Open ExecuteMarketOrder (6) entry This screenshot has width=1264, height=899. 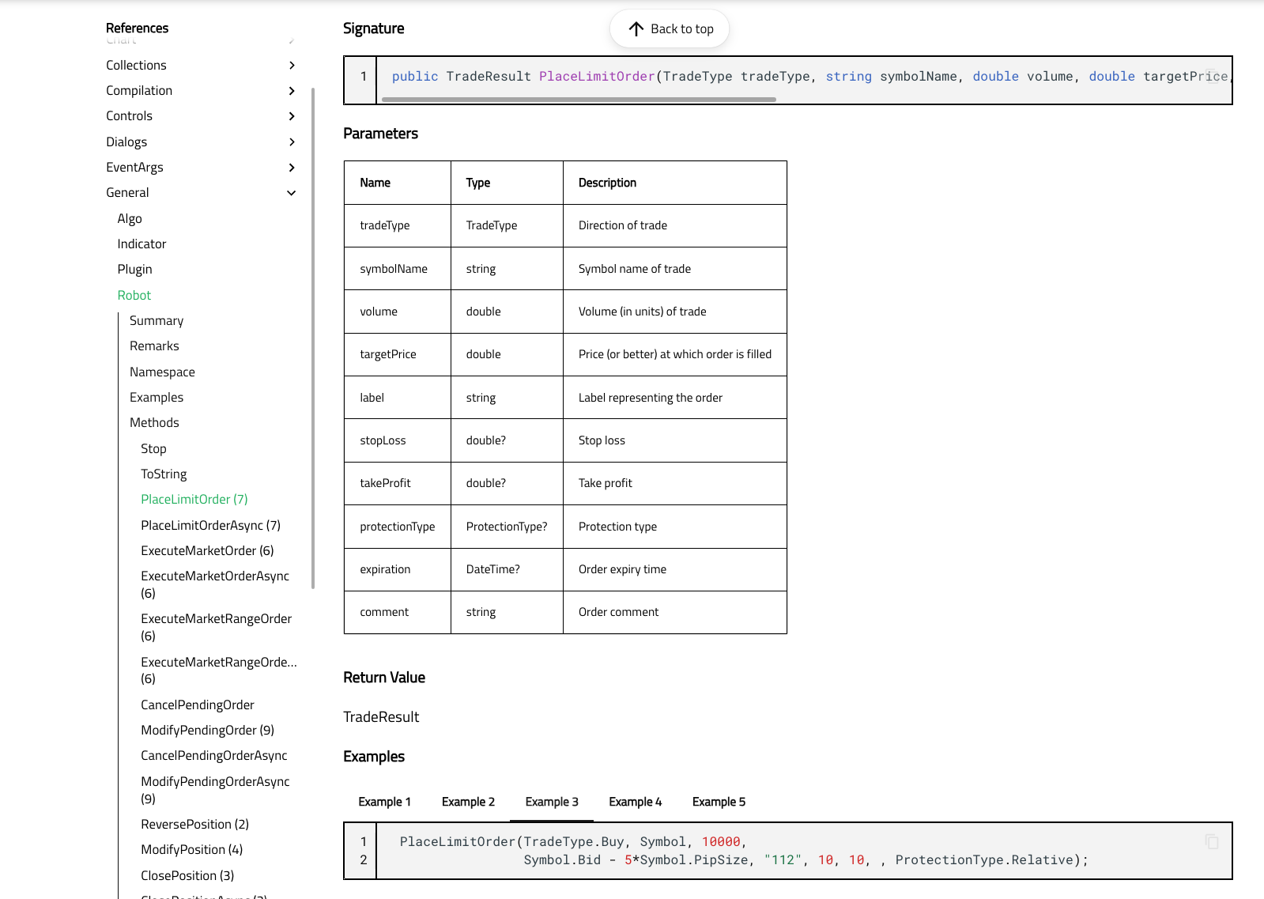pos(207,551)
